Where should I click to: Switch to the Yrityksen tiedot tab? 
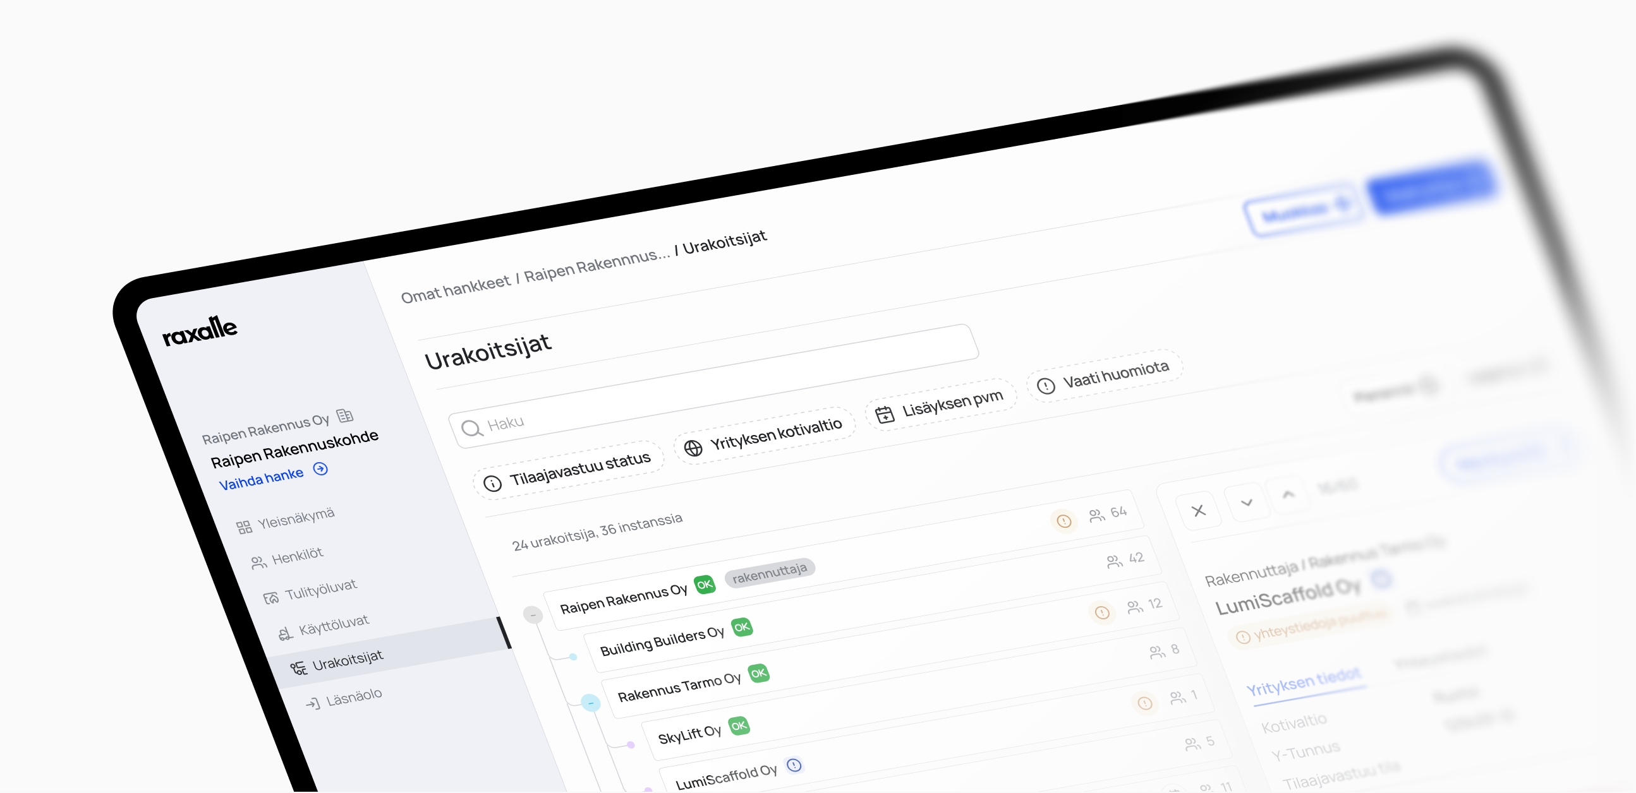(x=1304, y=684)
